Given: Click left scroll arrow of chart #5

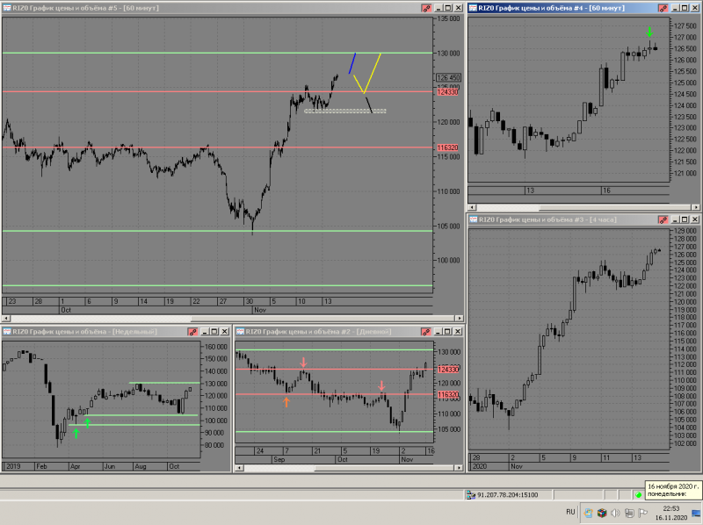Looking at the screenshot, I should tap(5, 318).
